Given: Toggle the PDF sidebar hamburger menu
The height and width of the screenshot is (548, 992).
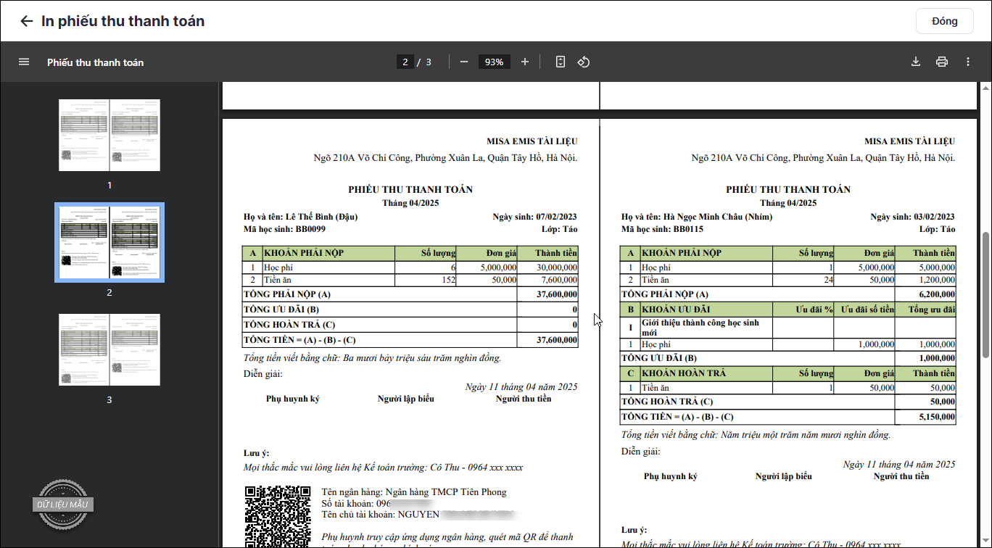Looking at the screenshot, I should point(24,62).
